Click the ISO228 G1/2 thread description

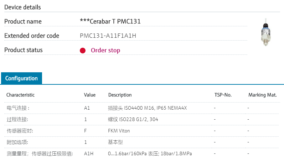pyautogui.click(x=133, y=119)
